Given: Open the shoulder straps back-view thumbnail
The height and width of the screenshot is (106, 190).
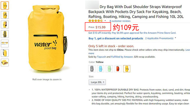Looking at the screenshot, I should 5,34.
